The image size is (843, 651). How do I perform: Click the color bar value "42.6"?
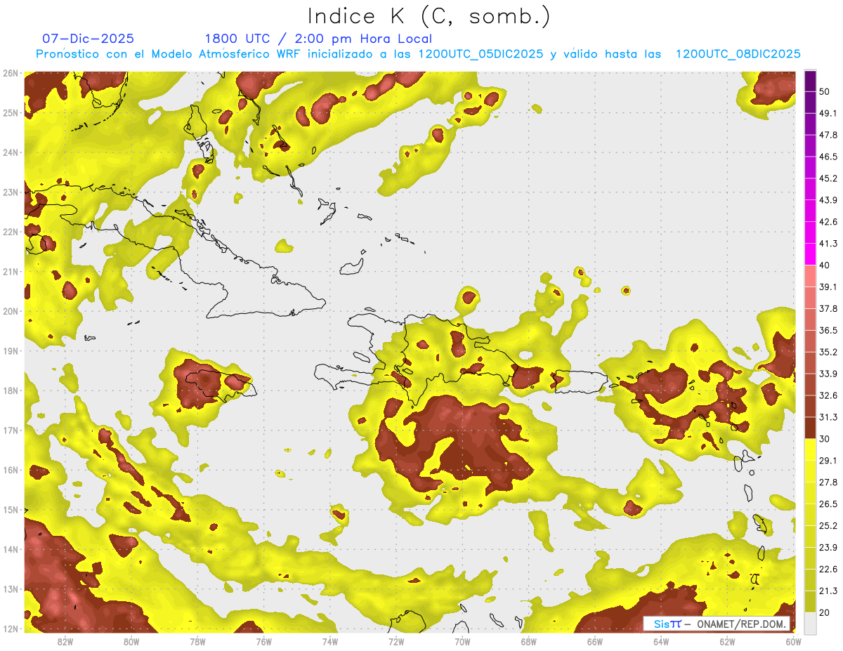coord(828,222)
